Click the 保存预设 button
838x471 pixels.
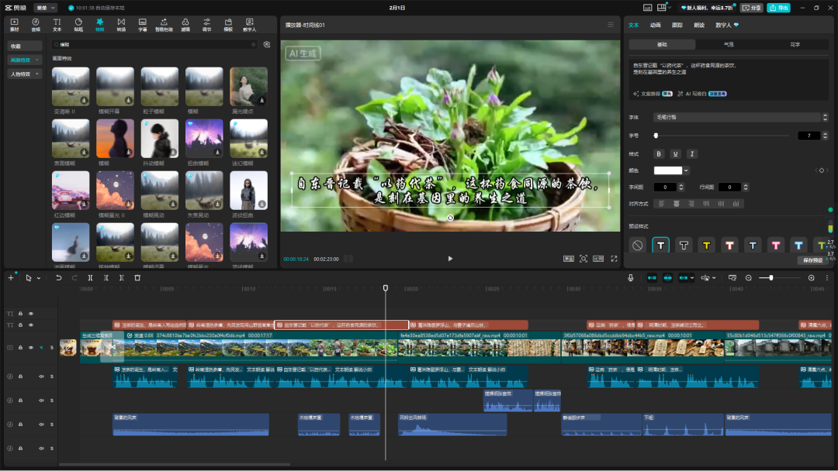(813, 260)
